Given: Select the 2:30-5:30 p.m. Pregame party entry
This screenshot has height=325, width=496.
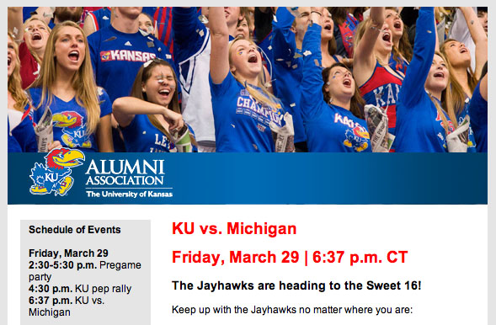Looking at the screenshot, I should tap(85, 271).
